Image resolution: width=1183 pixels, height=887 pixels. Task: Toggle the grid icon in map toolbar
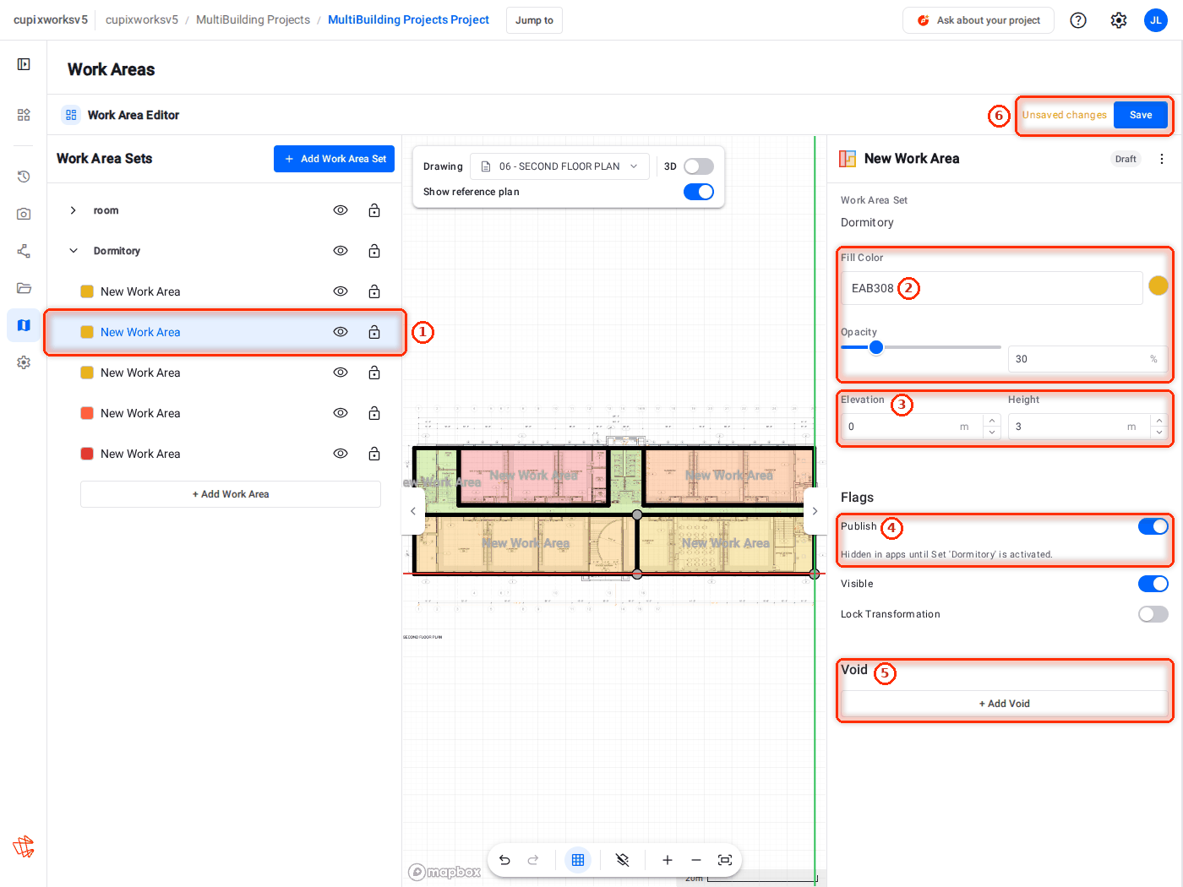tap(578, 860)
